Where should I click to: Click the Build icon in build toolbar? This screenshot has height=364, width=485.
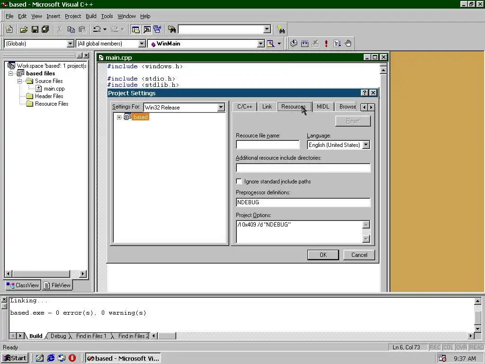tap(305, 44)
